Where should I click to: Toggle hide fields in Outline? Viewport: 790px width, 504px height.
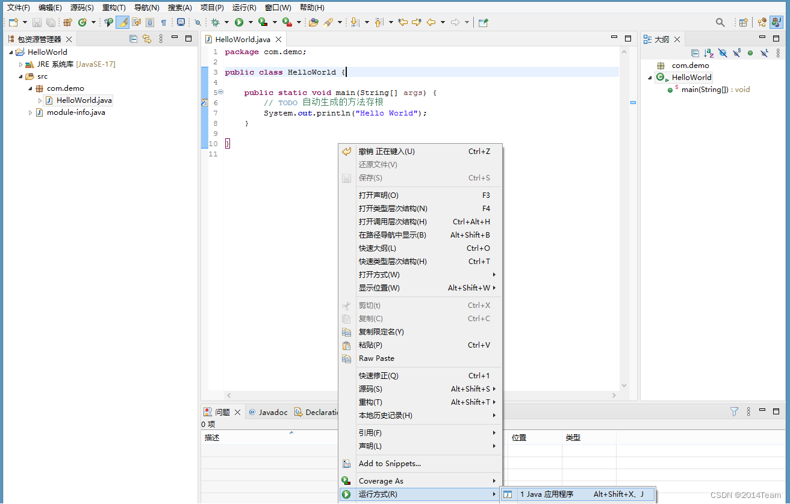click(x=723, y=54)
